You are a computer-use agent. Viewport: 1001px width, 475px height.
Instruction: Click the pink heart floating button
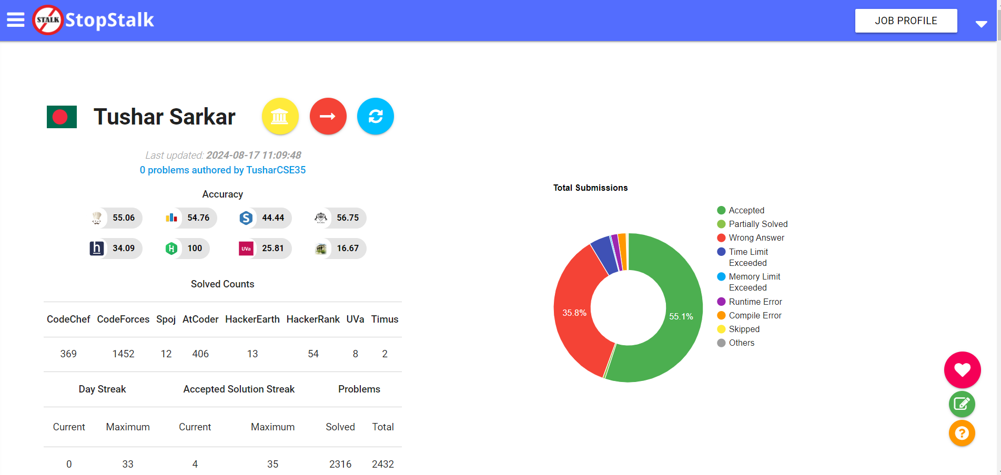pos(962,370)
